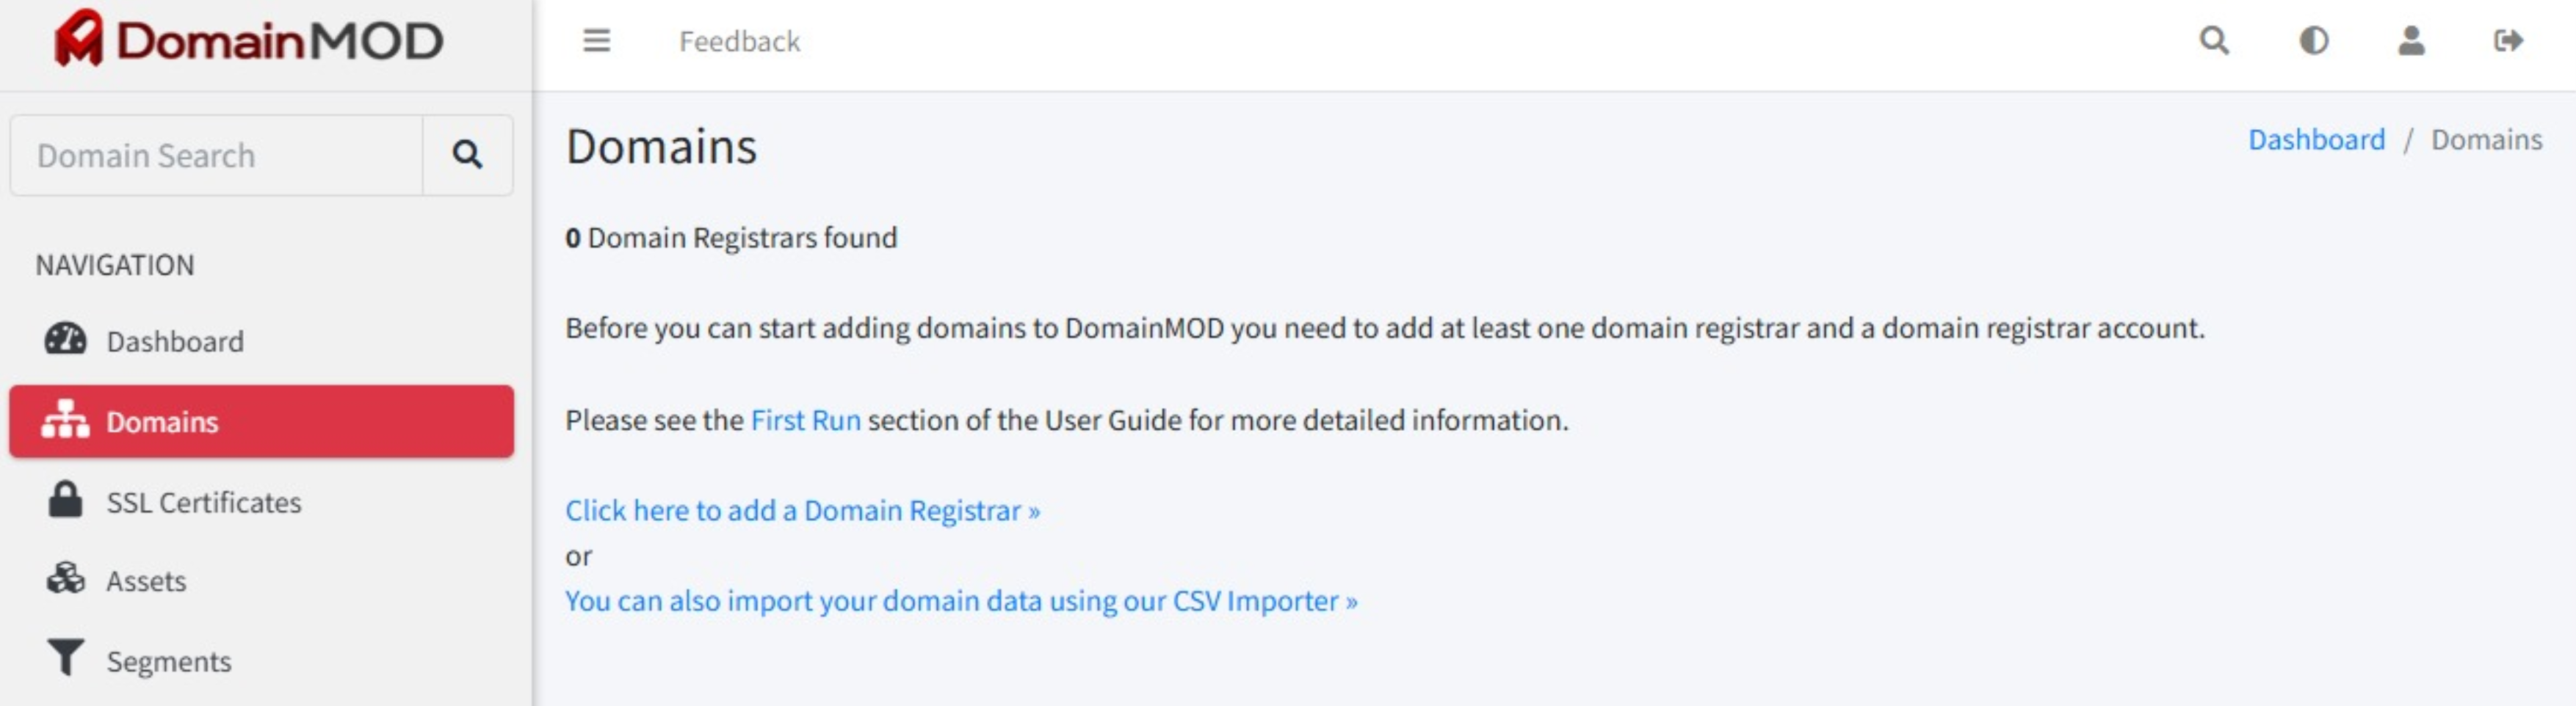
Task: Click here to add a Domain Registrar
Action: point(802,511)
